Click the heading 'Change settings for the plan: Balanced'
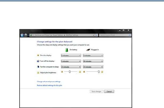164x108 pixels. tap(55, 42)
